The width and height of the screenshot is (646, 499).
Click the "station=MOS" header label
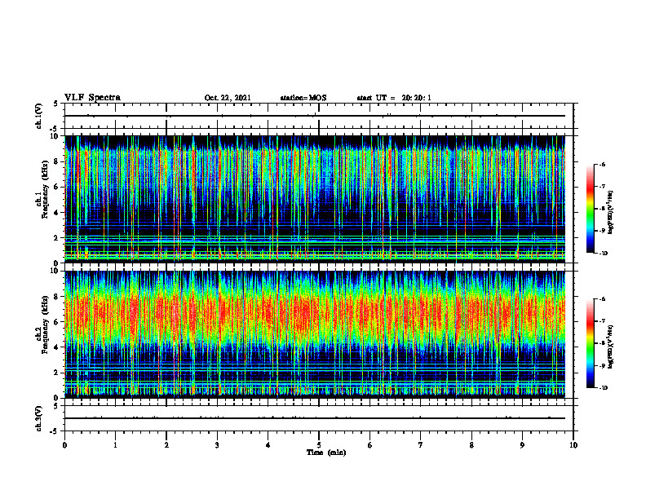pos(303,98)
